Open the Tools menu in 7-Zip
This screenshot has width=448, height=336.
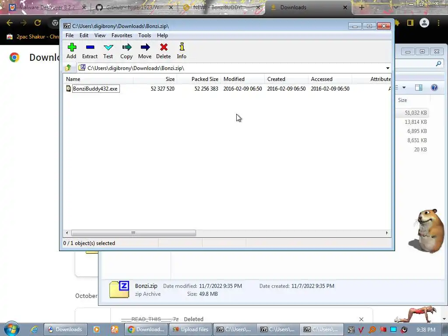tap(144, 35)
